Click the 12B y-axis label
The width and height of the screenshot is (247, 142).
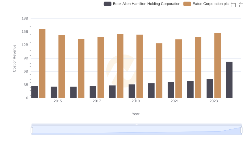[x=25, y=45]
